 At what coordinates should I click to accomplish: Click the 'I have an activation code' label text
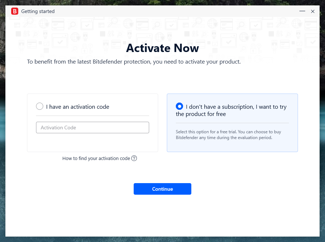pos(77,107)
